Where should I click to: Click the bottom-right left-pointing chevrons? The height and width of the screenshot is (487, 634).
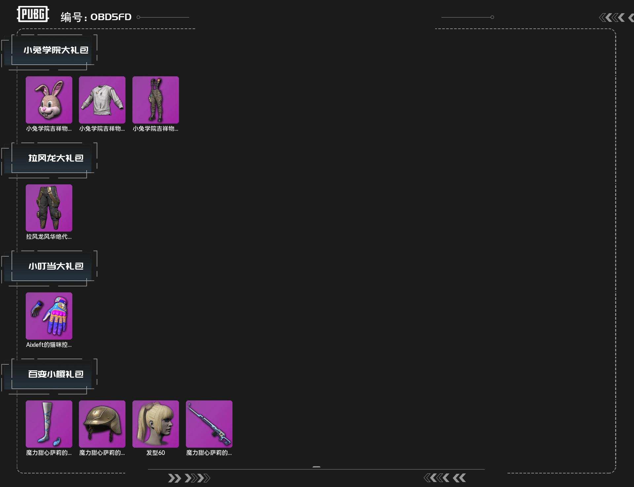(x=445, y=478)
